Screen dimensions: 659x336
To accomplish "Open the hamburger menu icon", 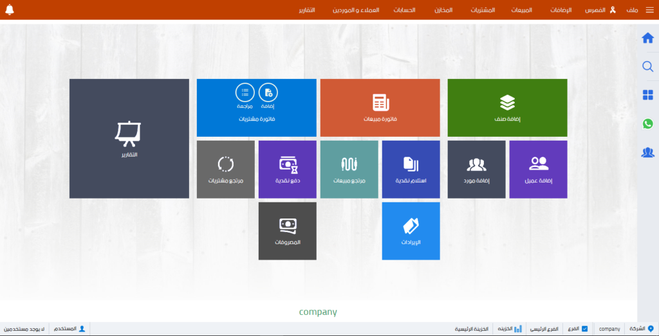I will (649, 10).
